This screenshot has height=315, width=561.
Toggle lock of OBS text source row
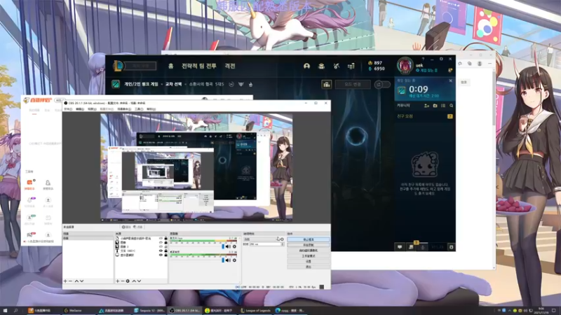tap(165, 251)
